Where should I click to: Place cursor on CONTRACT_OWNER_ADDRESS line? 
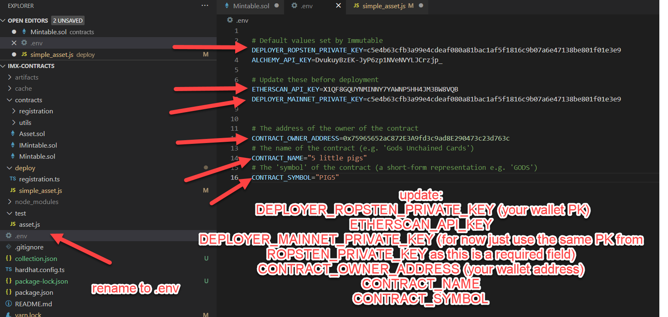(380, 139)
